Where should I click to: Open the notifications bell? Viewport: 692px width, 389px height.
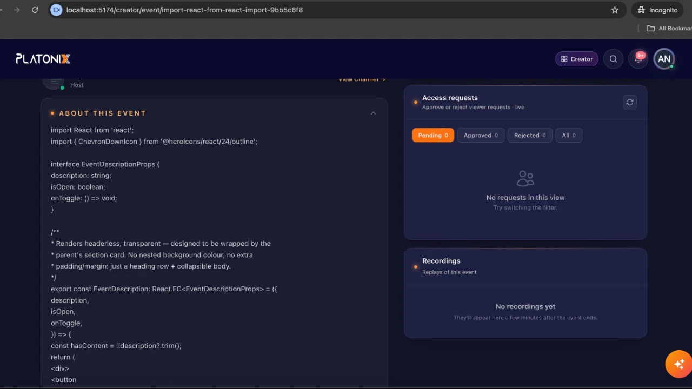point(638,59)
